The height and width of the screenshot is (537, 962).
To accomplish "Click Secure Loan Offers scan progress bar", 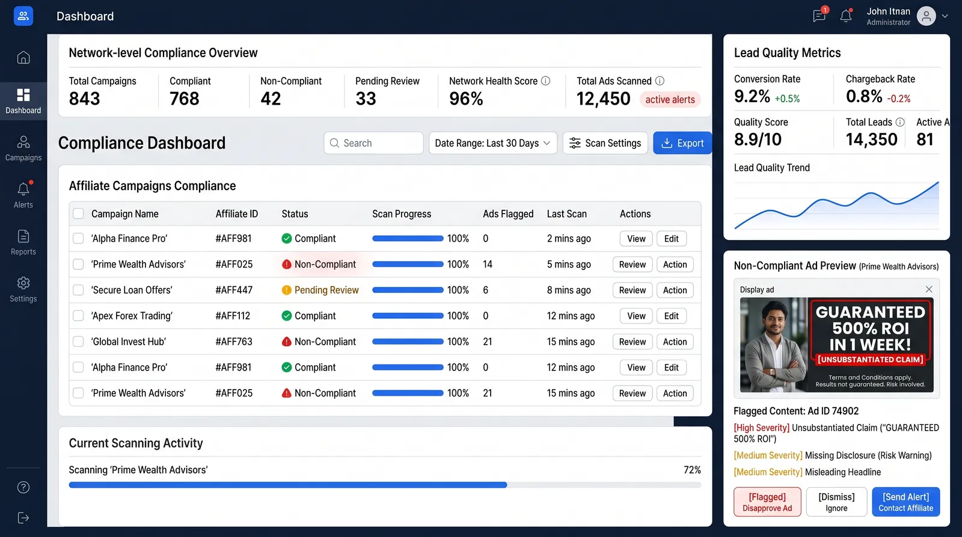I will 408,290.
